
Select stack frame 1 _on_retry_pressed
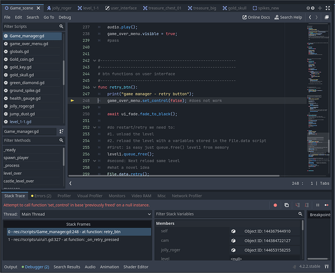(x=79, y=240)
